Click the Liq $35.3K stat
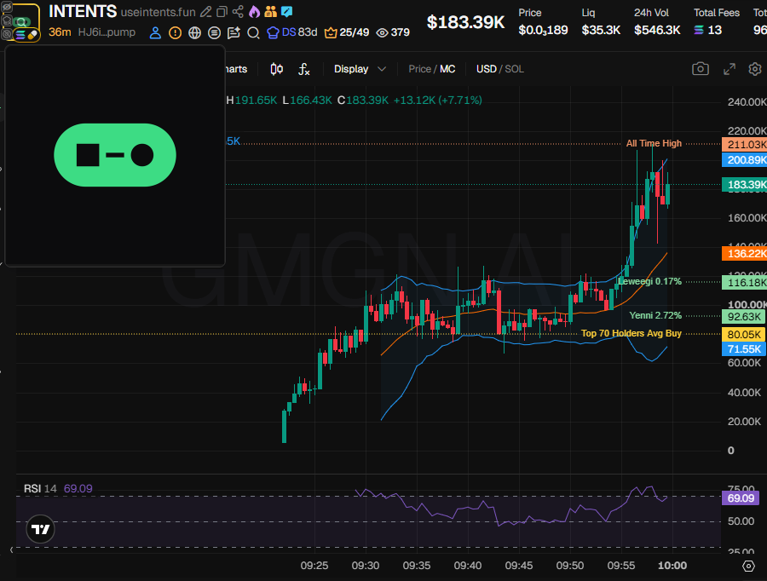The image size is (767, 581). pyautogui.click(x=601, y=22)
